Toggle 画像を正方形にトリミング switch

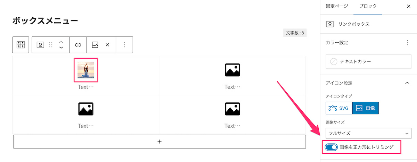point(332,147)
